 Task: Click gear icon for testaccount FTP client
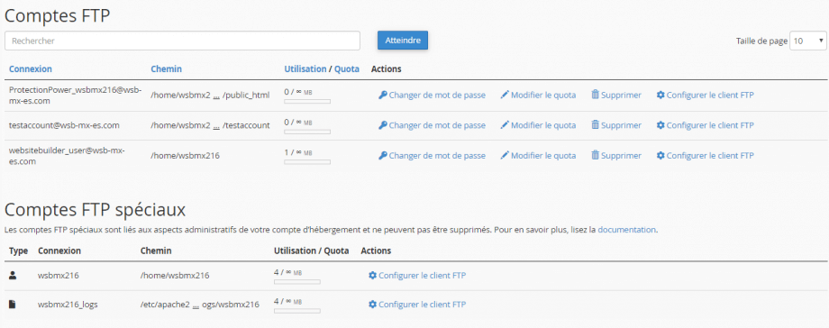click(660, 125)
